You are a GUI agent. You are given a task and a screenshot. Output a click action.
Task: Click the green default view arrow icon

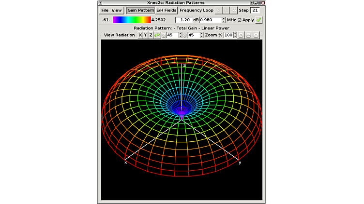157,35
